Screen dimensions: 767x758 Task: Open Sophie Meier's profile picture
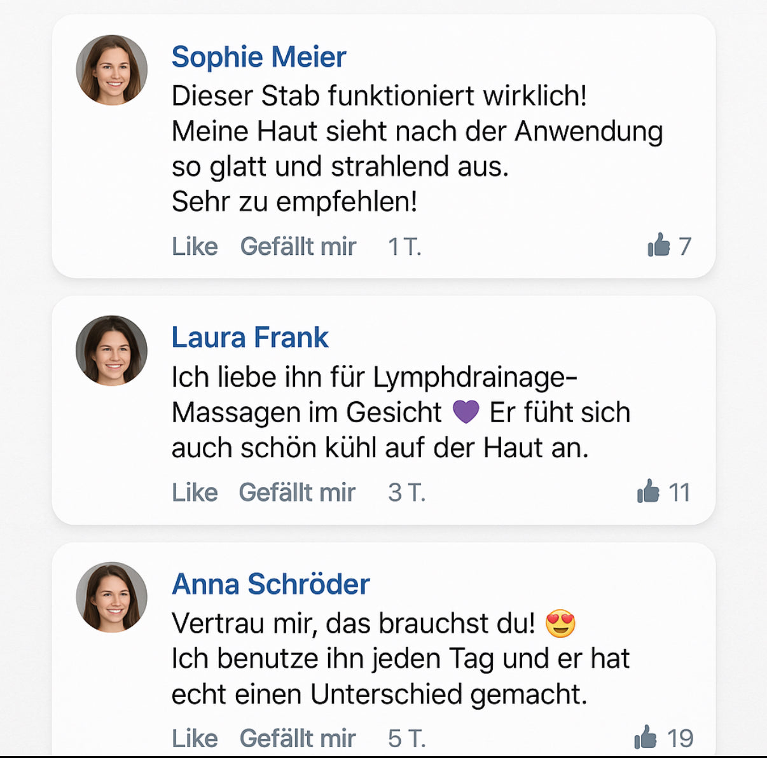[112, 70]
